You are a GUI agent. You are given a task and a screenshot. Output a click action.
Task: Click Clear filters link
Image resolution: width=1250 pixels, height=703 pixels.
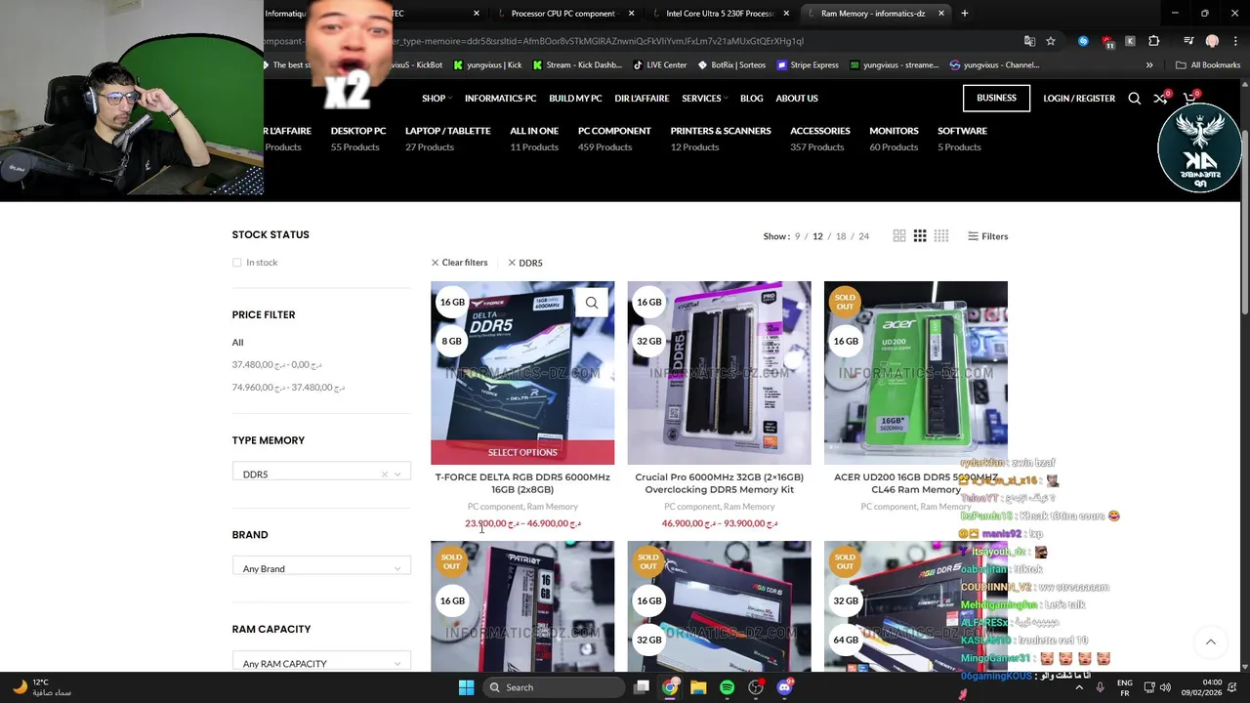(x=459, y=263)
